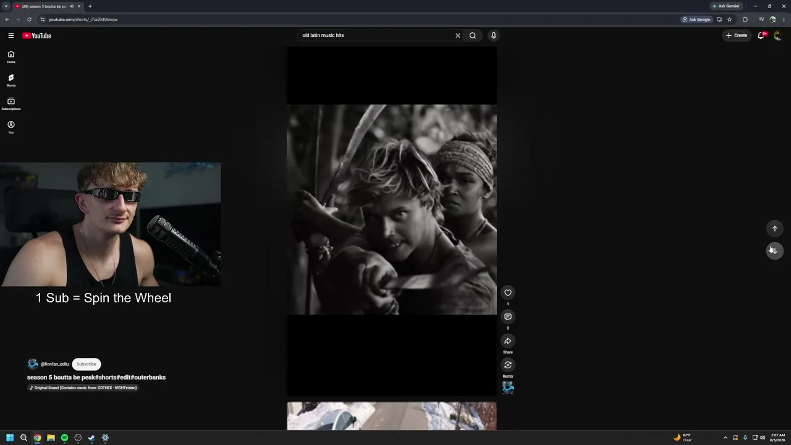Viewport: 791px width, 445px height.
Task: View site information icon in address bar
Action: pyautogui.click(x=43, y=19)
